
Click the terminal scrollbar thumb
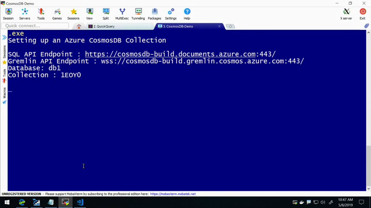tap(368, 165)
